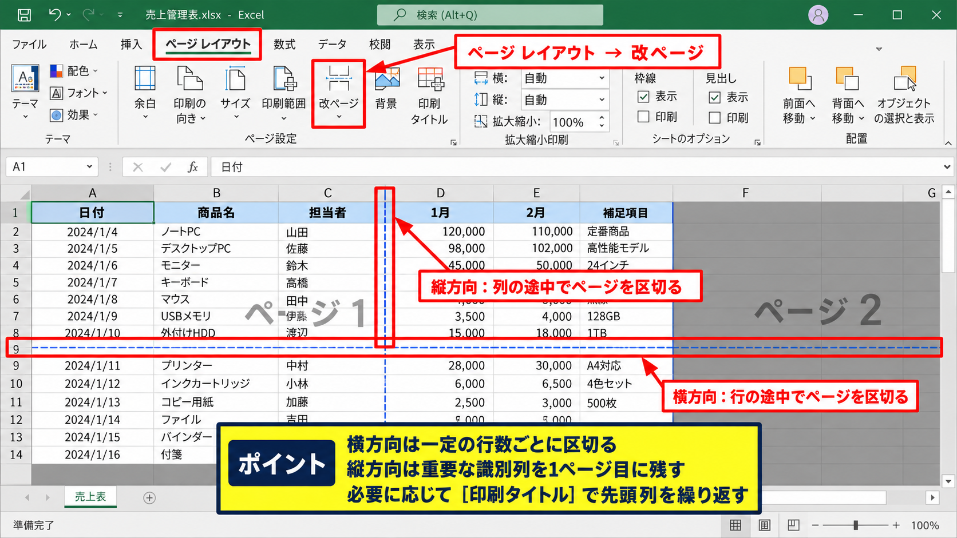
Task: Switch to the 数式 tab
Action: (x=284, y=45)
